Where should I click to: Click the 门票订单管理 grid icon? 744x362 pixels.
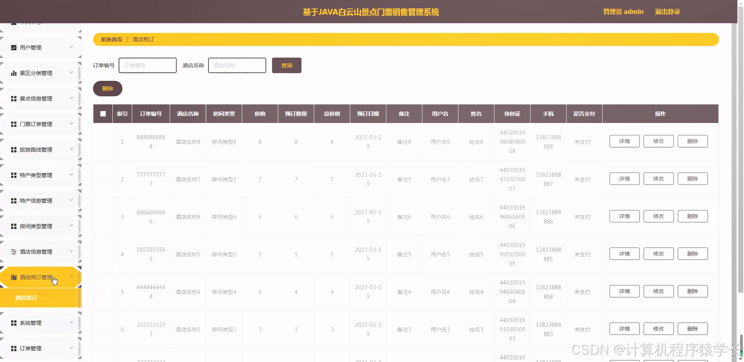click(x=14, y=124)
